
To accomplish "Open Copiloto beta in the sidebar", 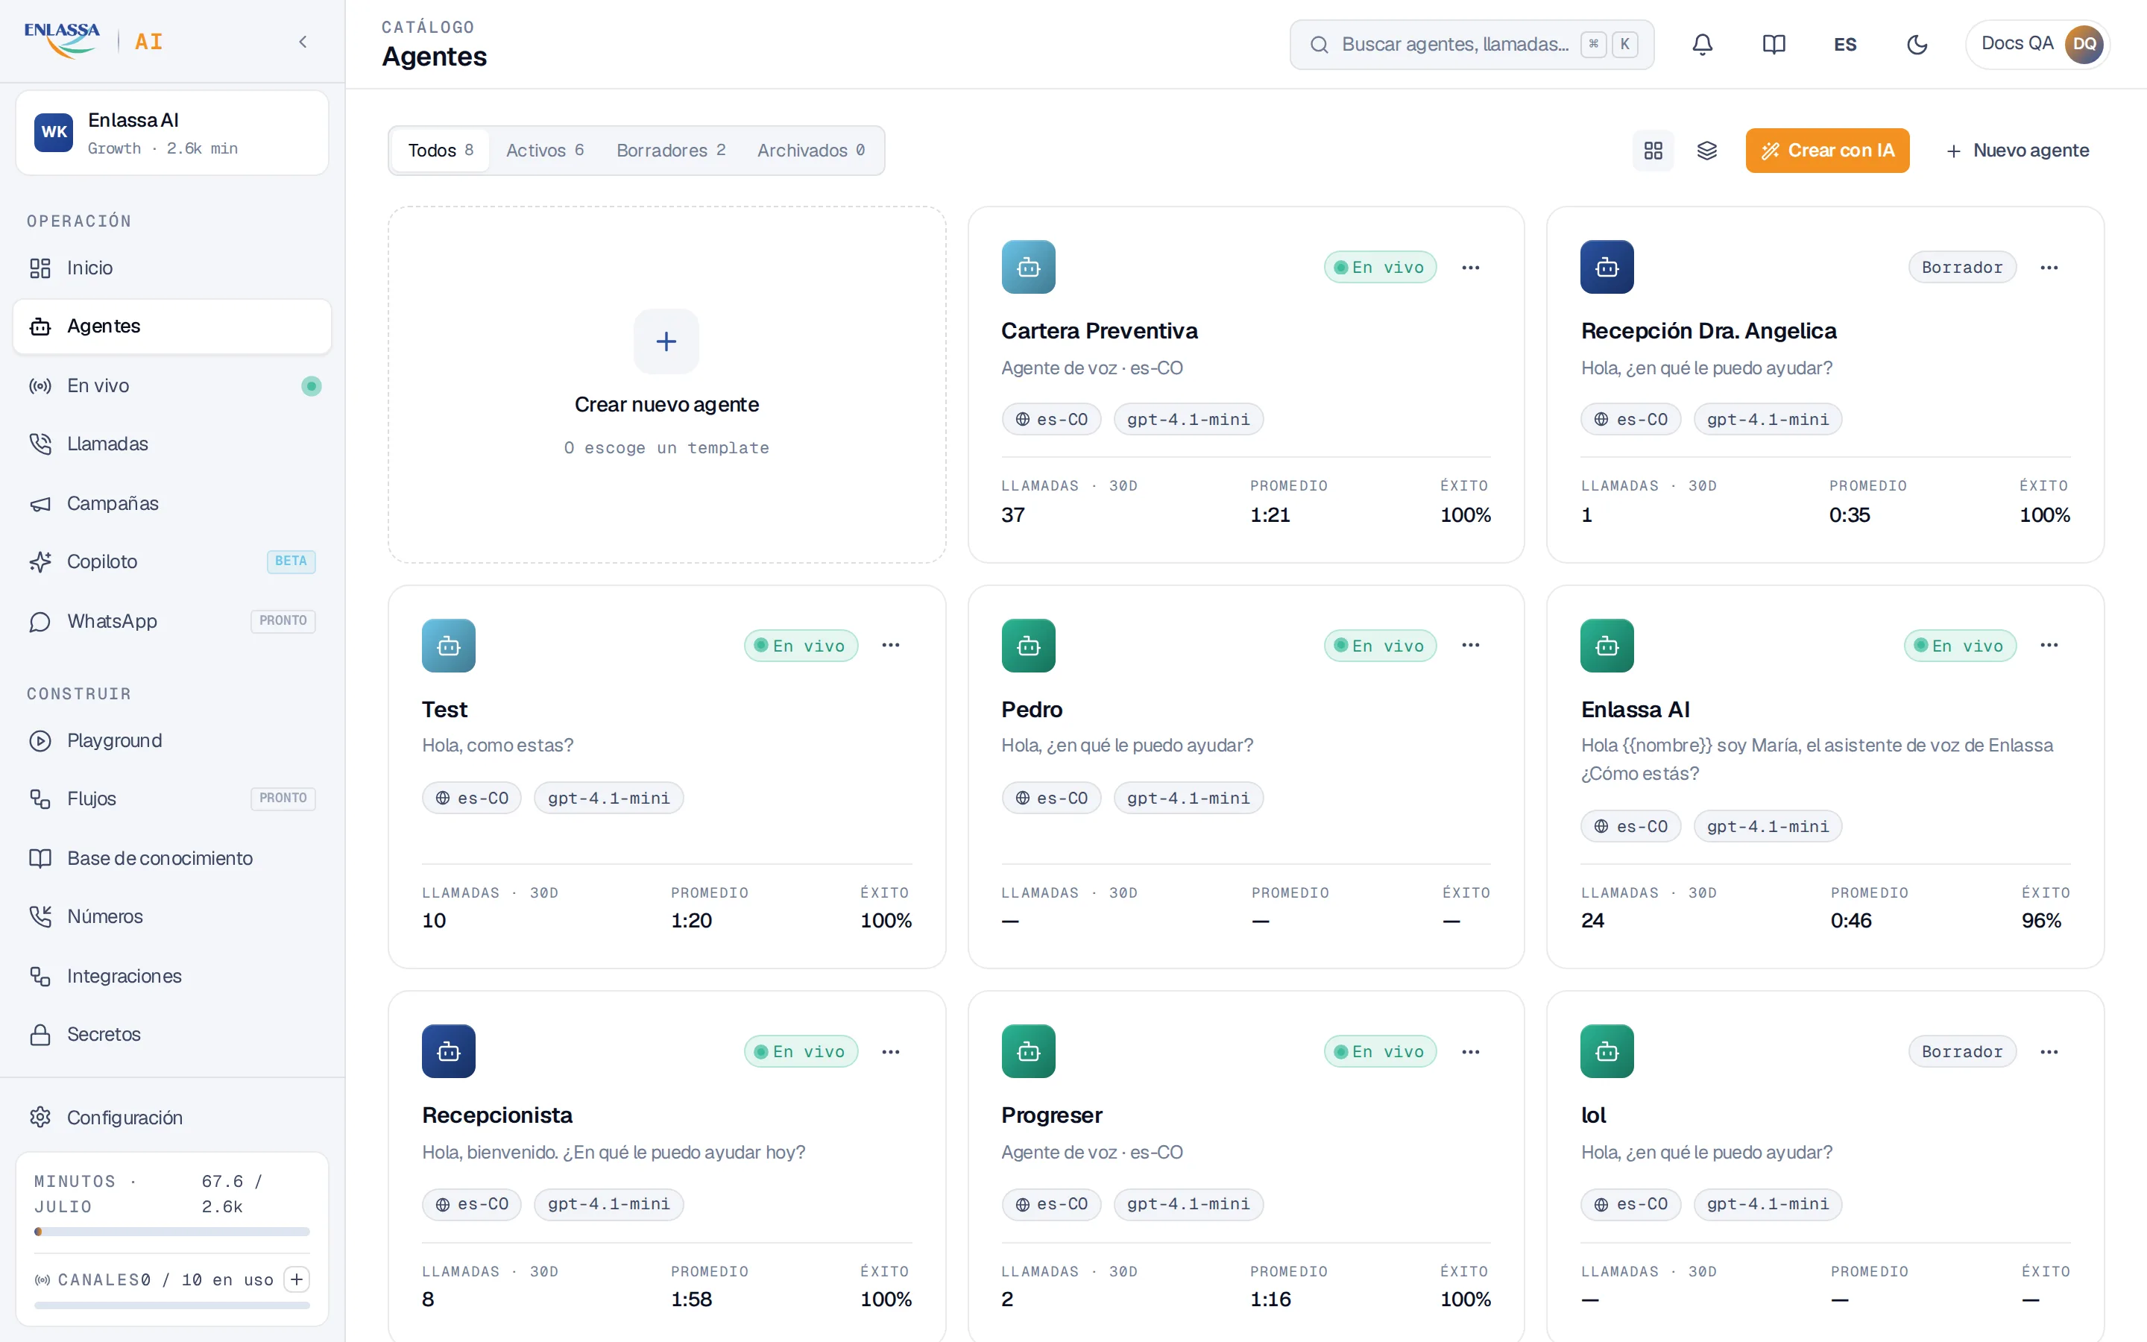I will pyautogui.click(x=172, y=562).
